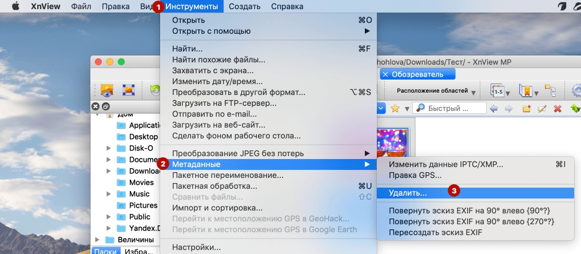Click the Movies folder icon
The image size is (581, 254).
pyautogui.click(x=122, y=182)
